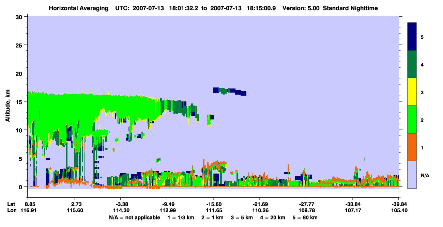This screenshot has height=227, width=443.
Task: Click the 'Lat' row label
Action: (11, 204)
